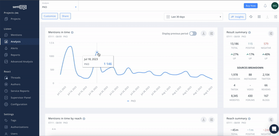The width and height of the screenshot is (279, 136).
Task: Download the Mentions in time chart
Action: click(x=204, y=33)
